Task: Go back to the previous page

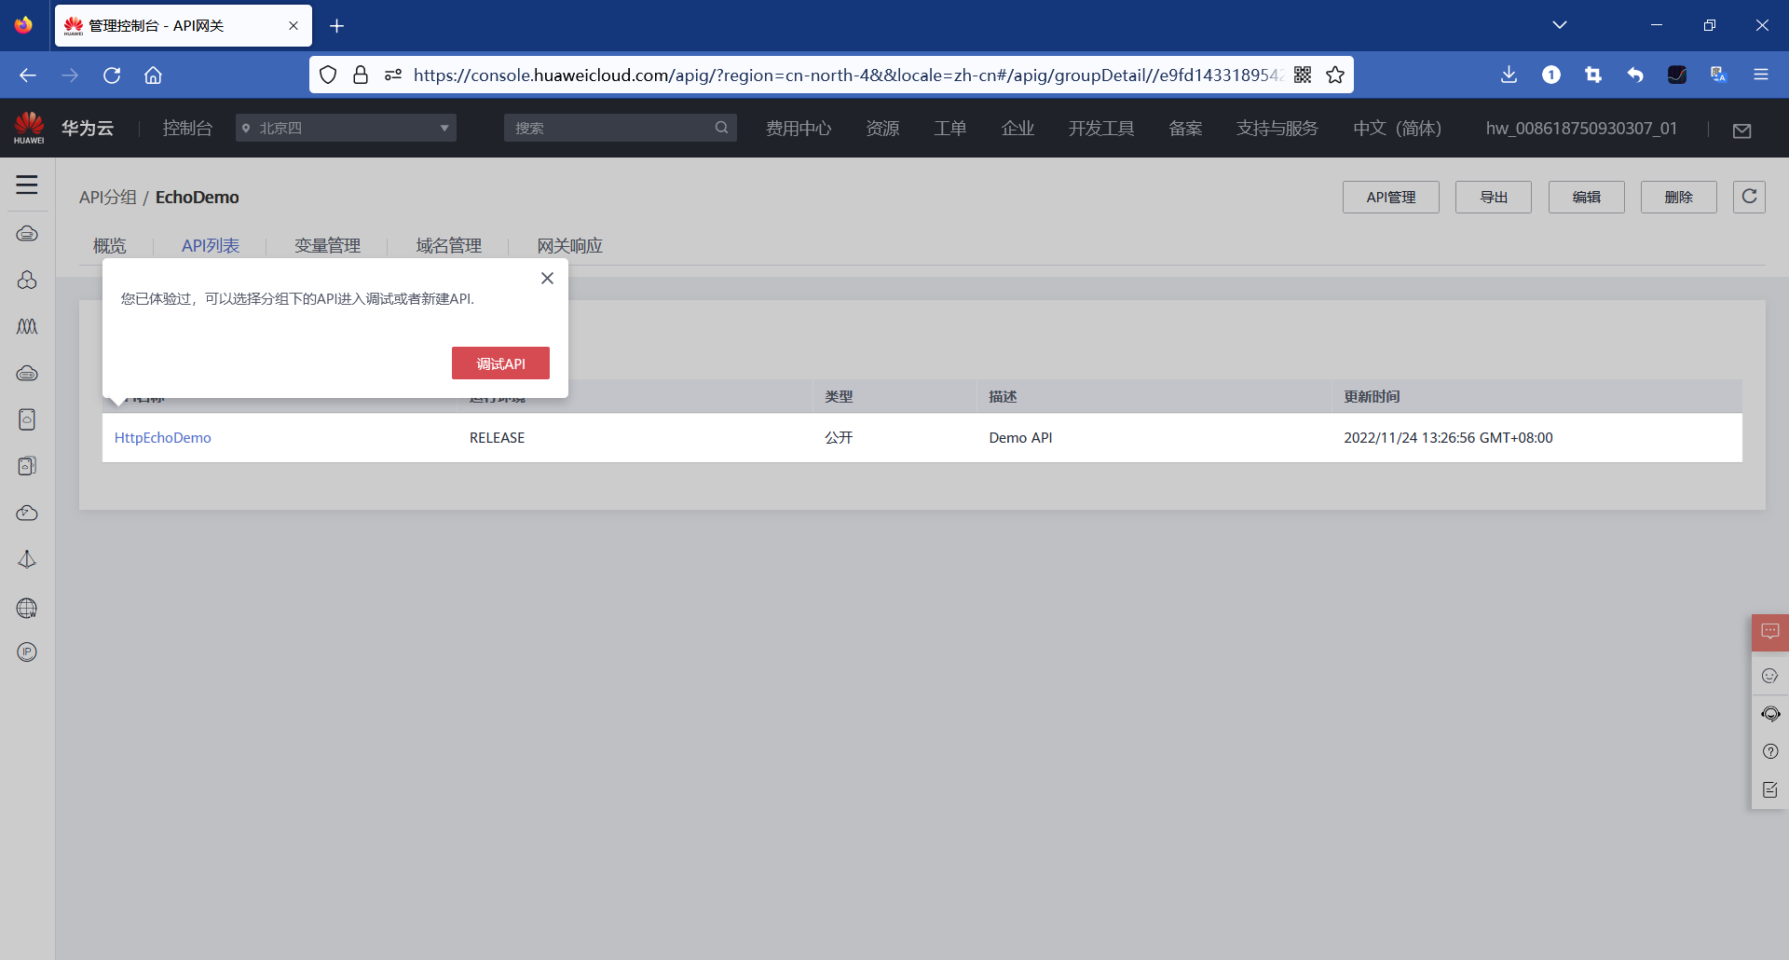Action: tap(28, 75)
